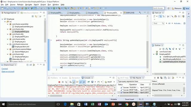The image size is (191, 107).
Task: Toggle Scroll Lock in the Console toolbar
Action: click(74, 82)
